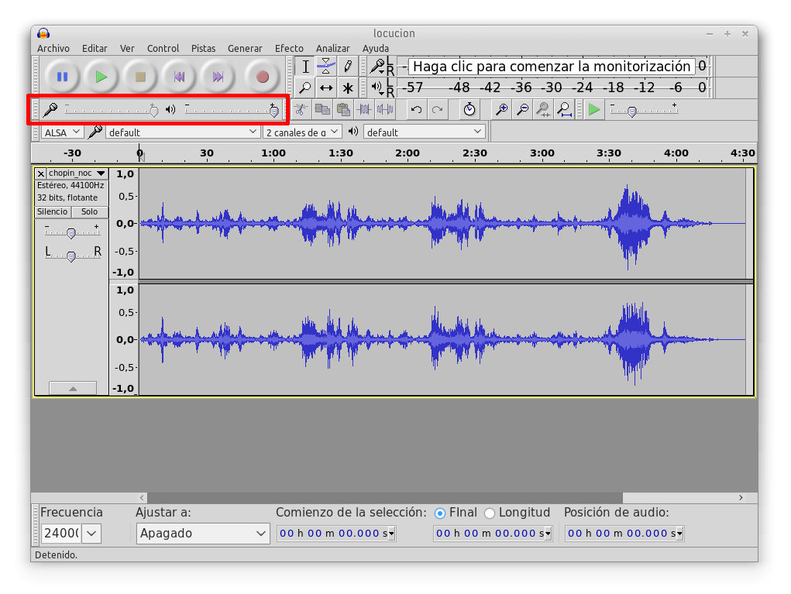Click Fit Project zoom icon
The height and width of the screenshot is (594, 791).
point(565,109)
